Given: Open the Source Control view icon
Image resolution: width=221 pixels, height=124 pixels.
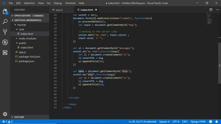Looking at the screenshot, I should tap(5, 32).
